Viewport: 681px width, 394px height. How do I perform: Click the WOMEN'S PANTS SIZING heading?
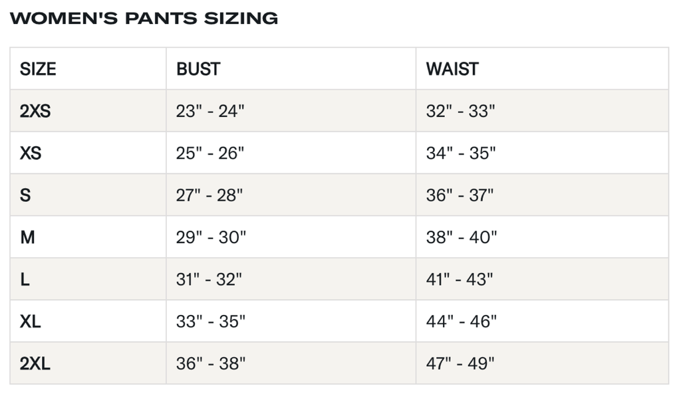[144, 19]
